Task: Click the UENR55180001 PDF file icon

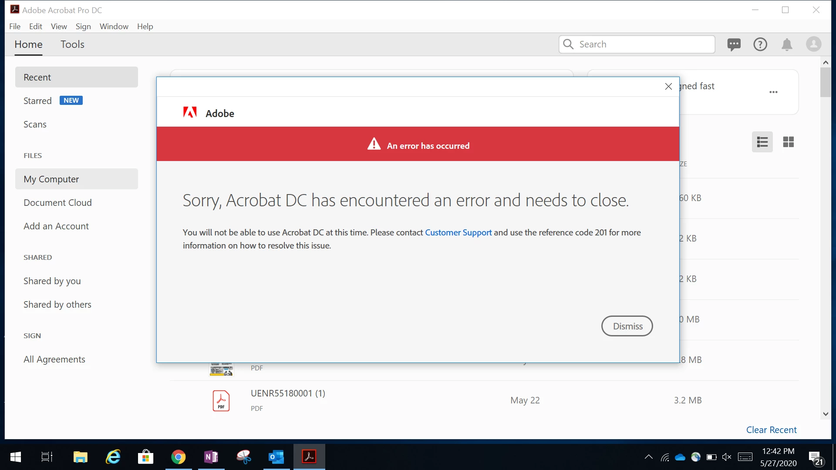Action: pyautogui.click(x=221, y=400)
